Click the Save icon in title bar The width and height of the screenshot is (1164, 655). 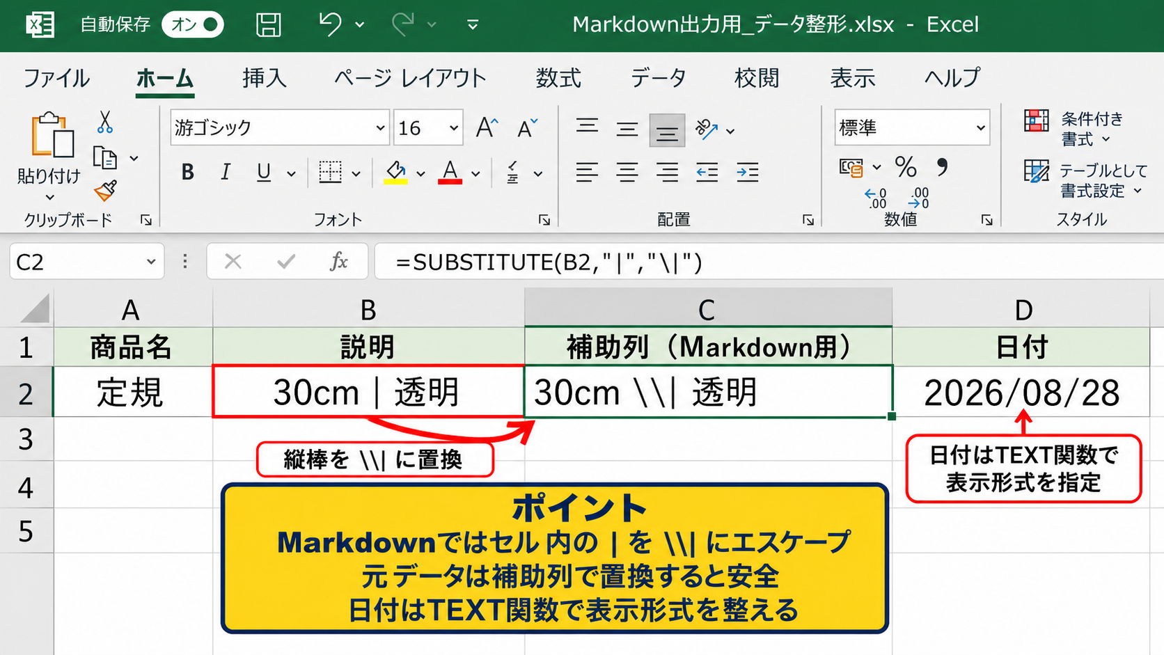tap(269, 24)
